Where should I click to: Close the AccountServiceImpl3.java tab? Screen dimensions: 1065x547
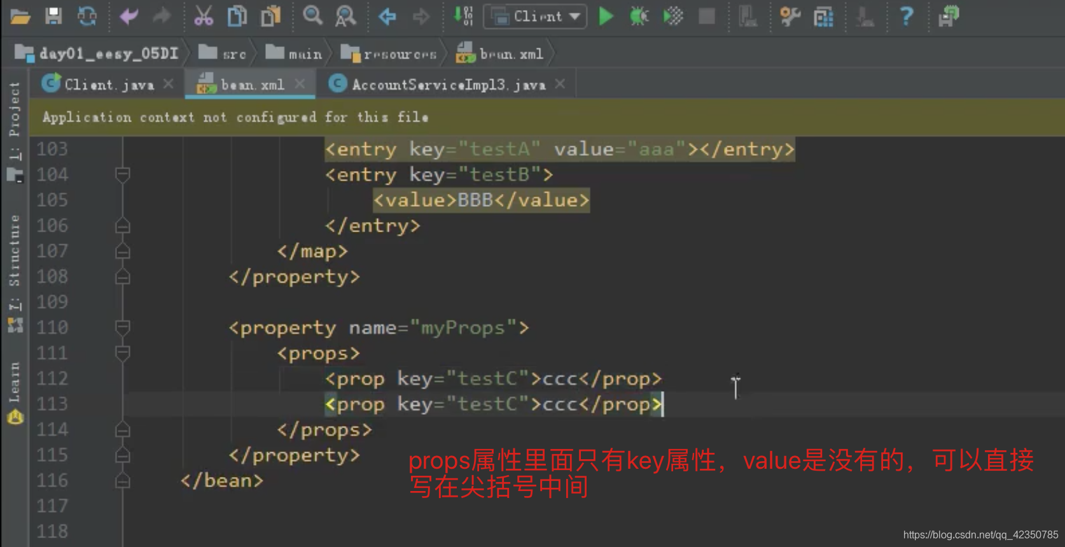click(x=560, y=84)
